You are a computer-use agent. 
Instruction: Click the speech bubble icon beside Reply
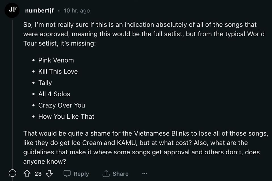pyautogui.click(x=67, y=174)
